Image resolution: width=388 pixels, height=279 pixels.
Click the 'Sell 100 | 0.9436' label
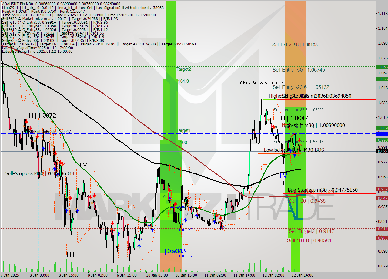307,201
